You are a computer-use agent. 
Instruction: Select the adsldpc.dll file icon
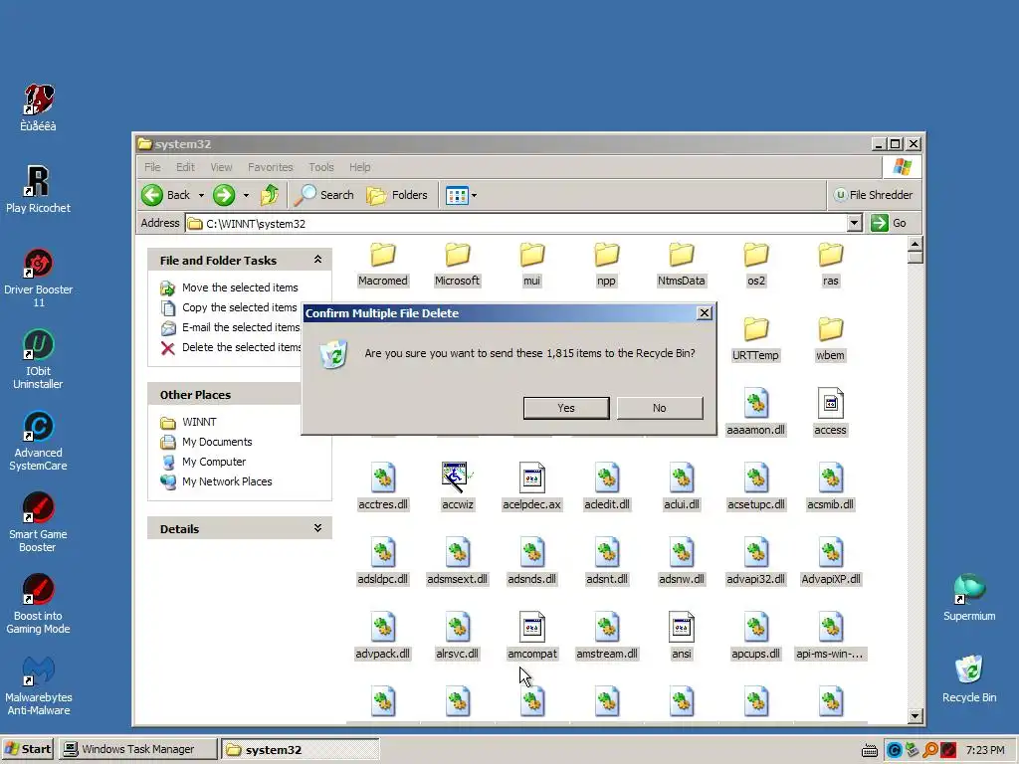point(383,553)
